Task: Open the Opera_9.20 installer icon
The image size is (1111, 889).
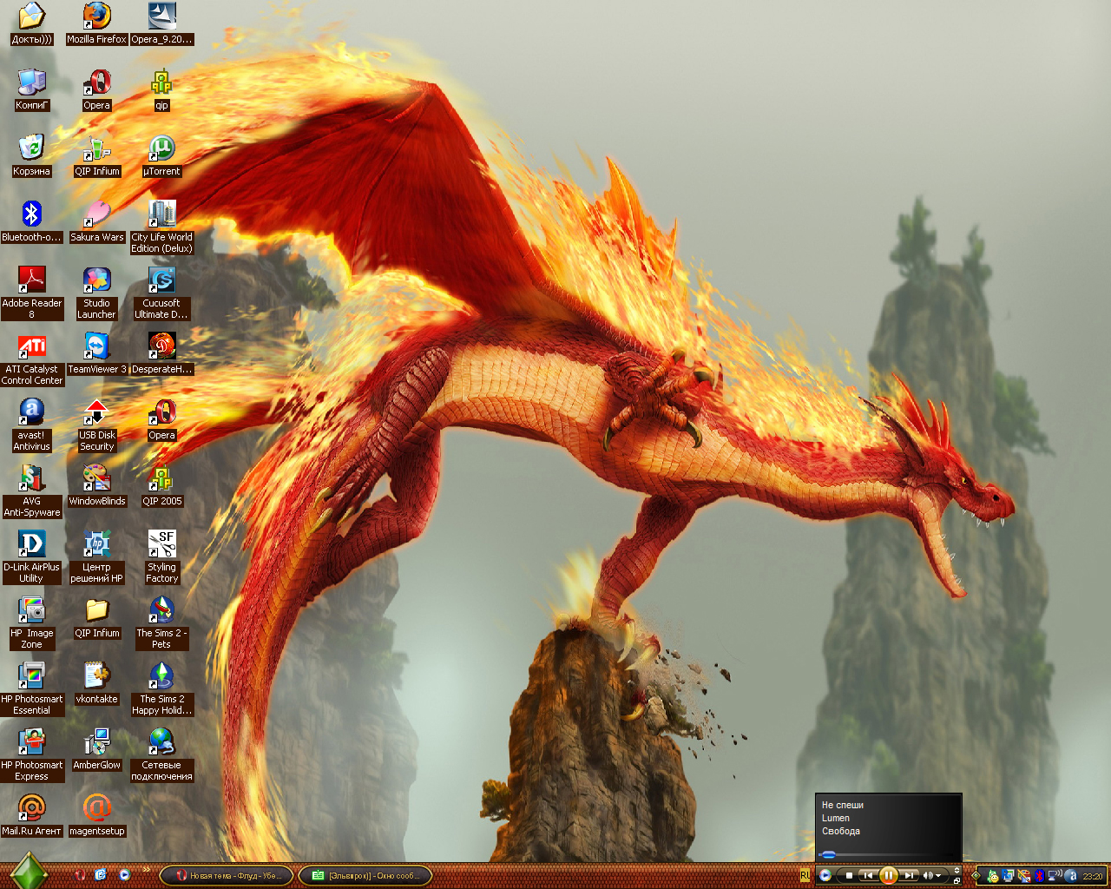Action: pyautogui.click(x=162, y=23)
